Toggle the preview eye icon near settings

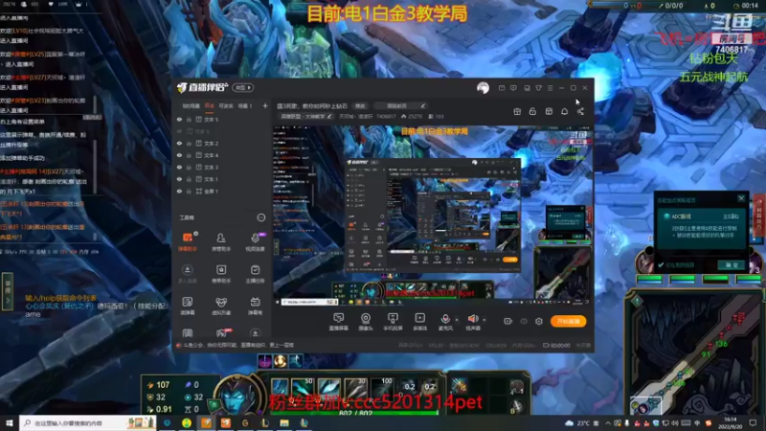point(524,322)
